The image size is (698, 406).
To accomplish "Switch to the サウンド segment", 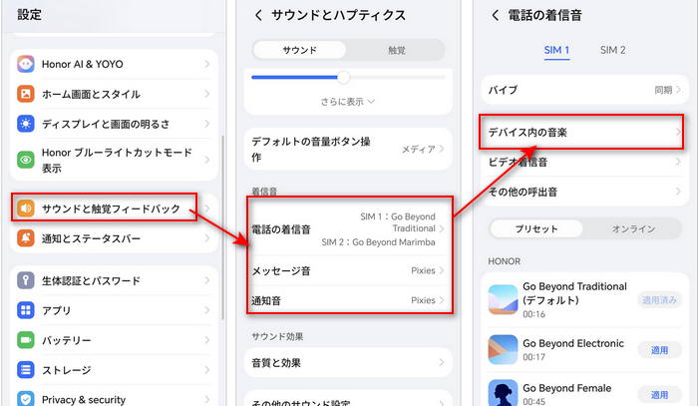I will tap(299, 50).
